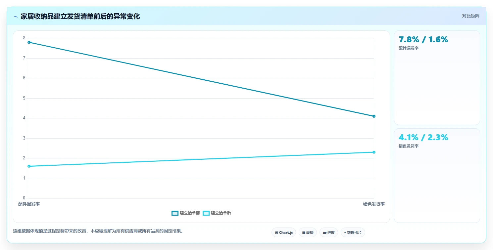493x250 pixels.
Task: Click the footnote starting 这组数据体现的是过程控制
Action: [98, 231]
